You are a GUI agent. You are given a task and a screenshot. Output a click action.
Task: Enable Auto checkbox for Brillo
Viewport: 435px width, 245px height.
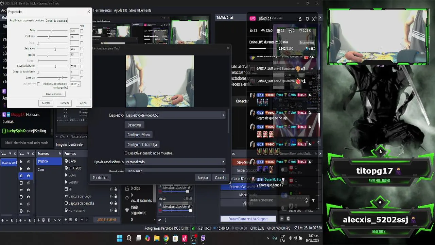click(82, 31)
